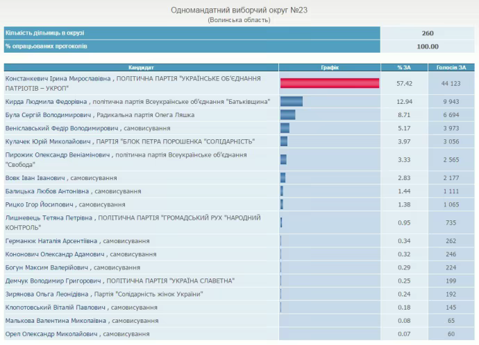Click the Одномандатний виборчий округ №23 title
This screenshot has width=479, height=345.
point(239,10)
